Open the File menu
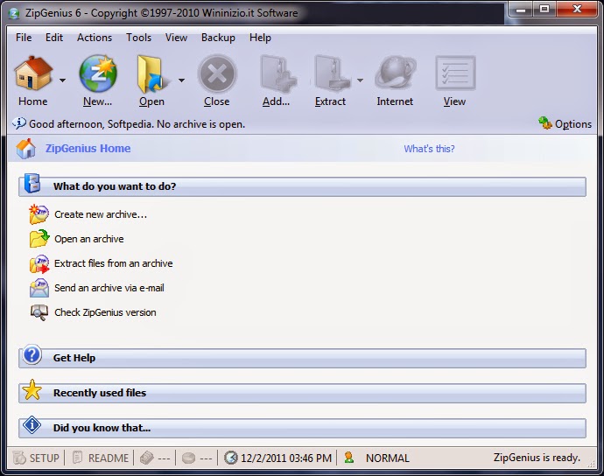 coord(24,38)
